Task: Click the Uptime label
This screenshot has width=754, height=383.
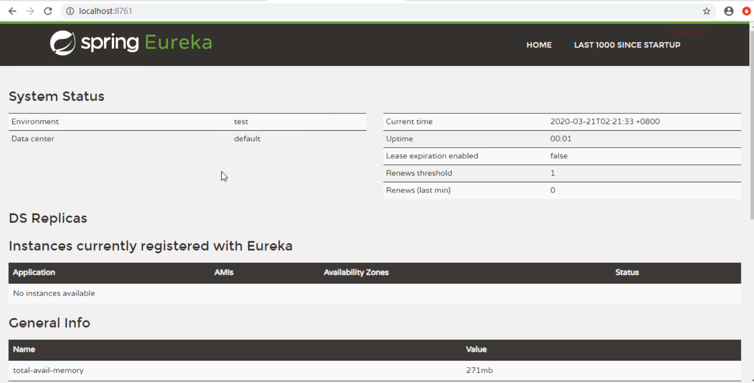Action: 399,139
